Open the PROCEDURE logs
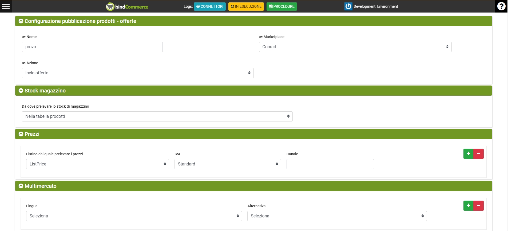508x231 pixels. tap(281, 6)
